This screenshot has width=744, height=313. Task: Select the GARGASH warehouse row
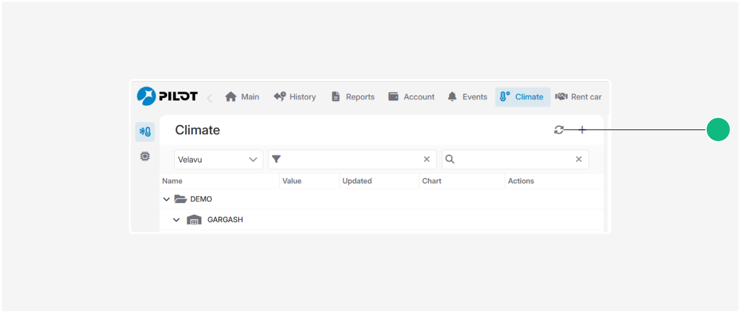pyautogui.click(x=381, y=220)
